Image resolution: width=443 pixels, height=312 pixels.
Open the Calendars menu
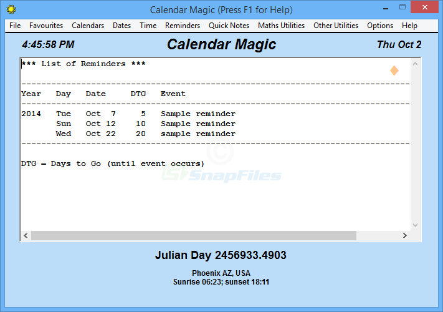coord(88,26)
